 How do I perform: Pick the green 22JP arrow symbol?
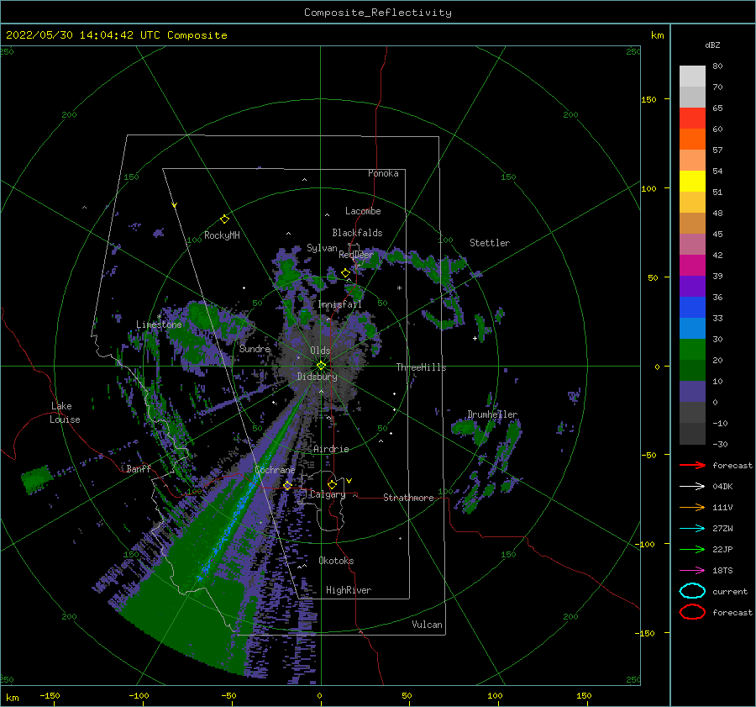tap(692, 549)
